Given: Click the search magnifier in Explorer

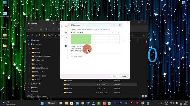Looking at the screenshot, I should [144, 35].
